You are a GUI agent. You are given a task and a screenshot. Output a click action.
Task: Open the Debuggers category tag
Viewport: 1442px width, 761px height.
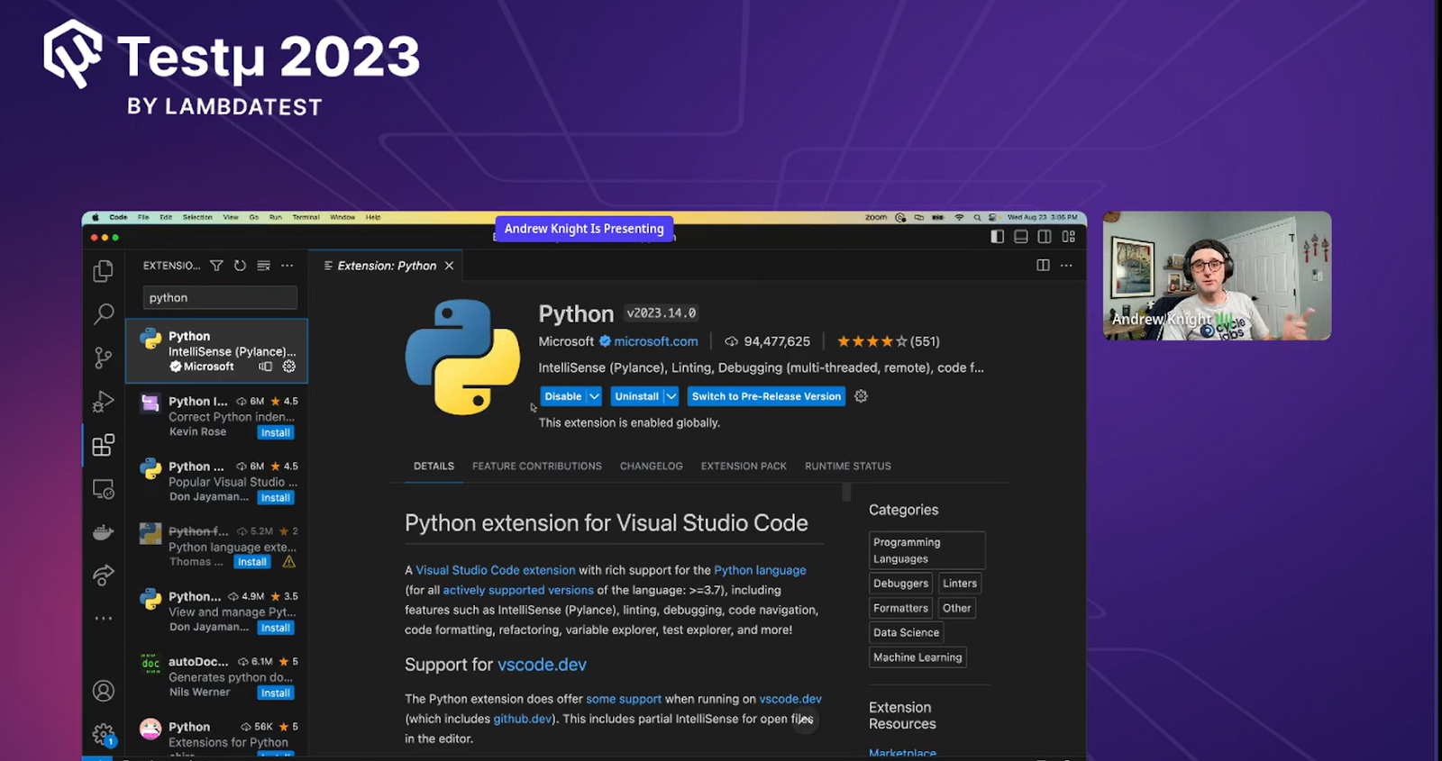point(900,584)
